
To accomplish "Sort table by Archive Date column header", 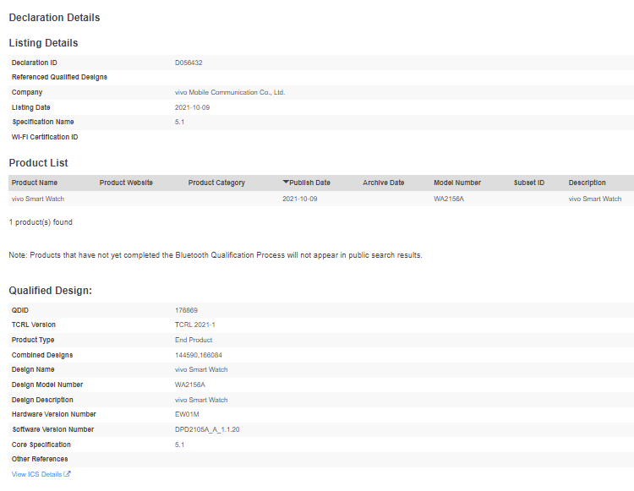I will [x=383, y=183].
